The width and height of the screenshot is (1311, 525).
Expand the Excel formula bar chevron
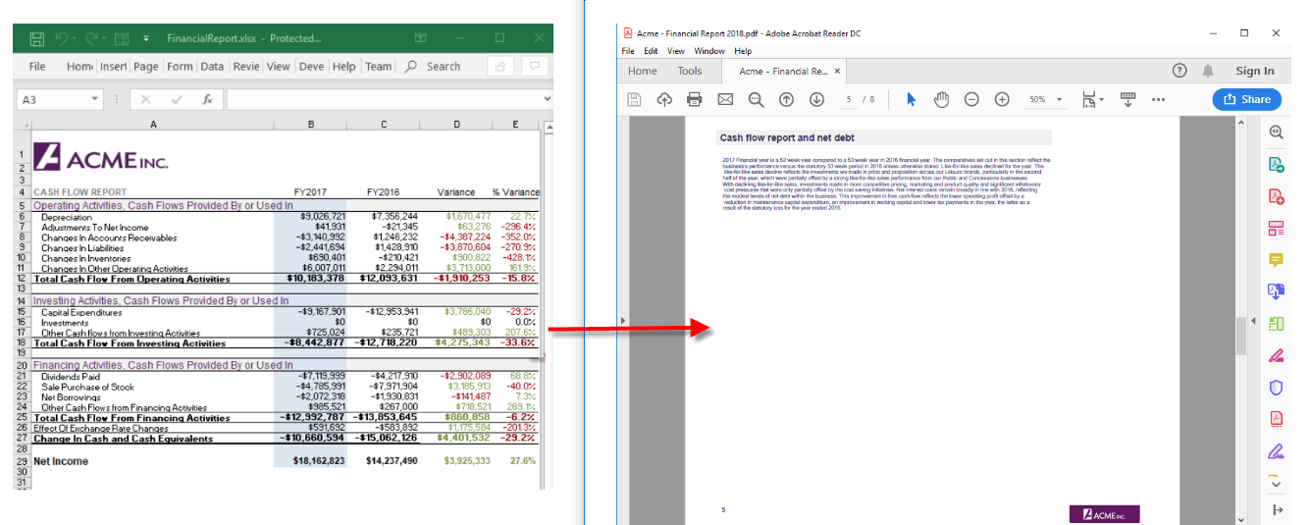coord(547,99)
